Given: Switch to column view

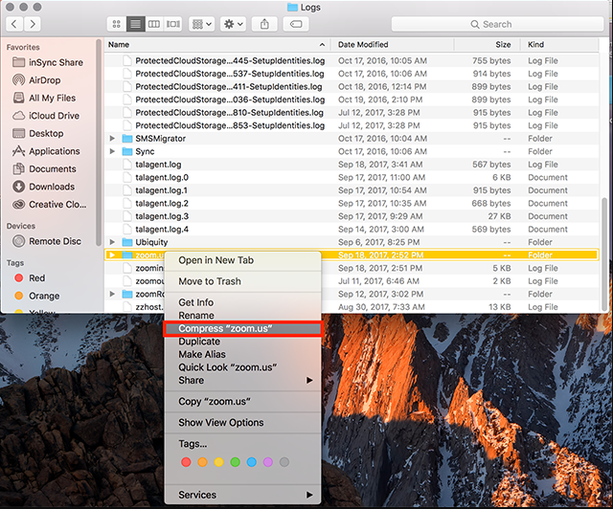Looking at the screenshot, I should 154,24.
